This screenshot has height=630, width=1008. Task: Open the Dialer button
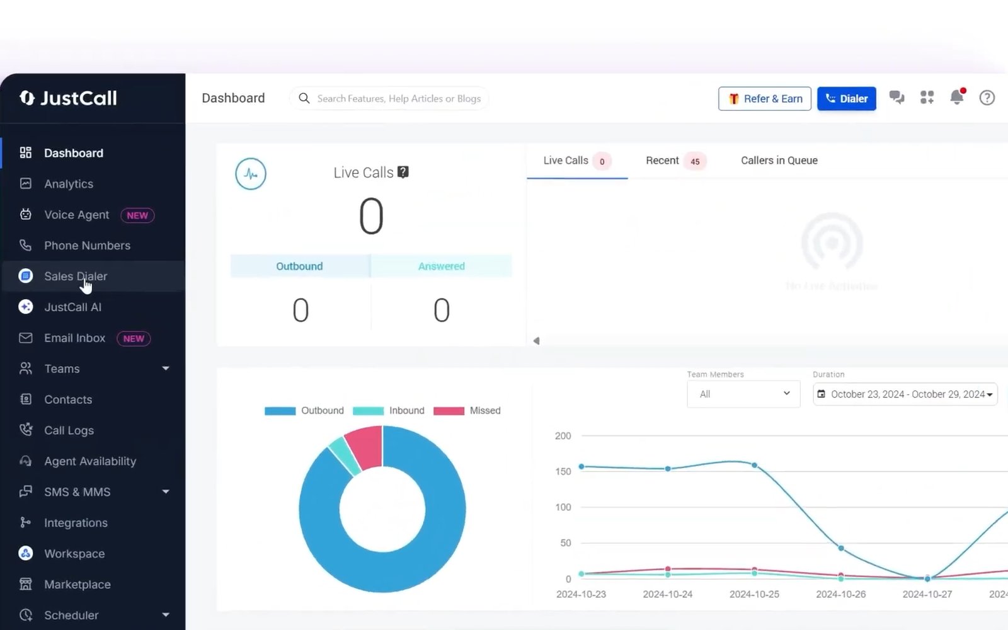pyautogui.click(x=847, y=99)
